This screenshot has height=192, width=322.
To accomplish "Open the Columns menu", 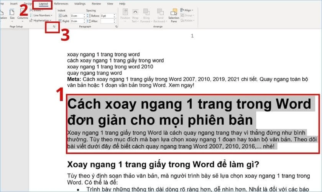I will point(23,15).
